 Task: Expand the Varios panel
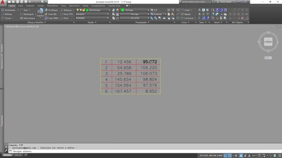click(x=218, y=22)
